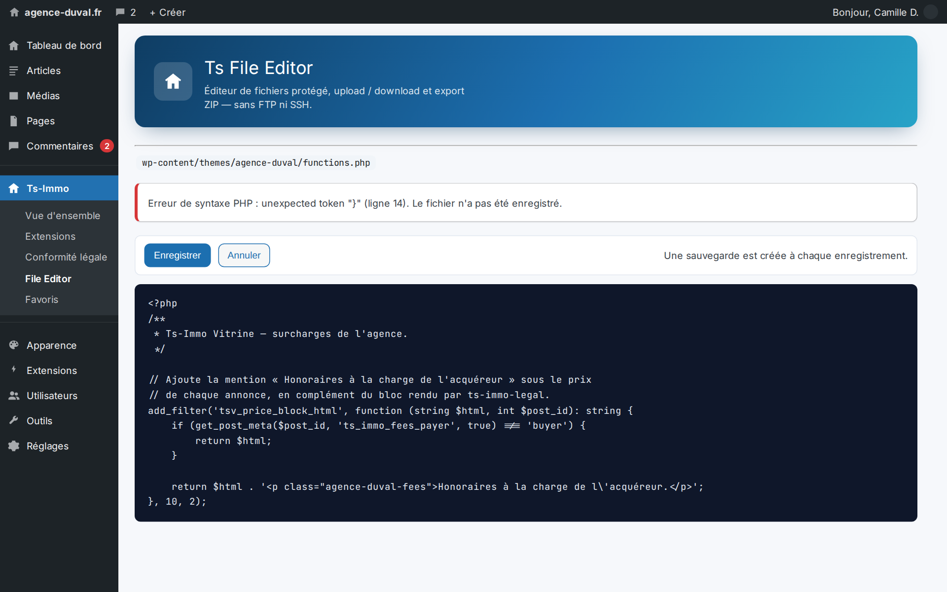Click the Apparence palette icon
Viewport: 947px width, 592px height.
pyautogui.click(x=14, y=345)
